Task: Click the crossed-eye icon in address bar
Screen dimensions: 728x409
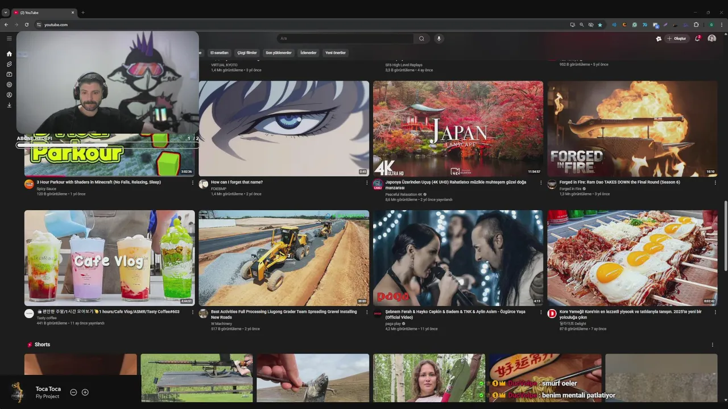Action: [591, 25]
